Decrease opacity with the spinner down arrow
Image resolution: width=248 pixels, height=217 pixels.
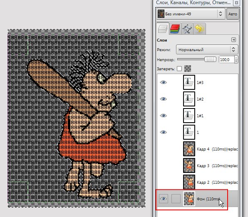point(236,62)
